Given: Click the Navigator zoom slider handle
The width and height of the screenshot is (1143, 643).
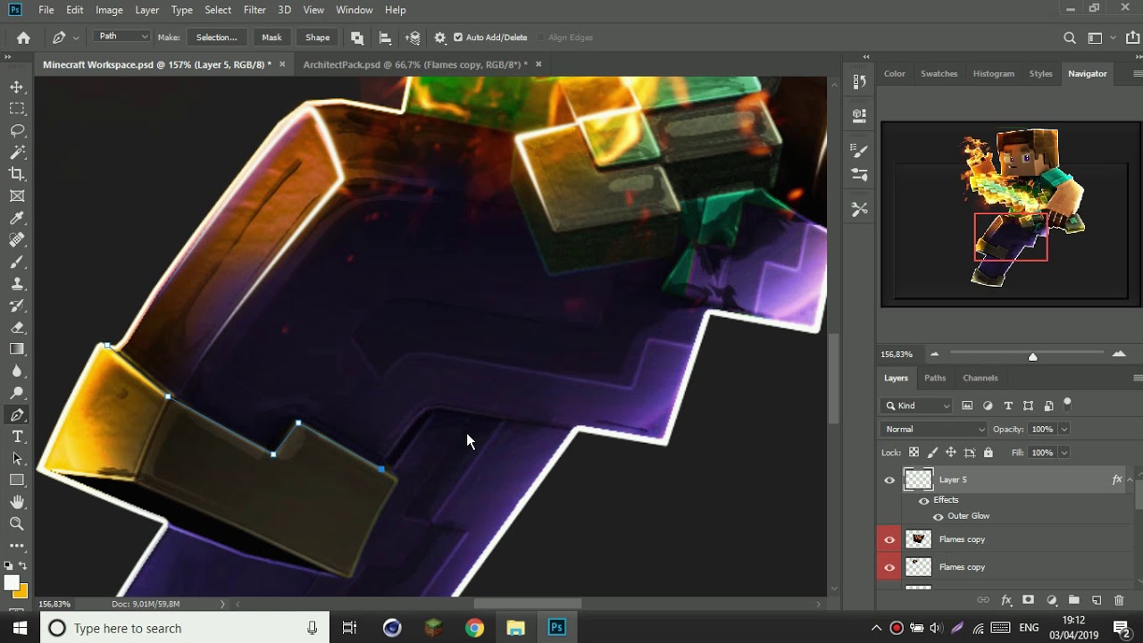Looking at the screenshot, I should point(1032,356).
